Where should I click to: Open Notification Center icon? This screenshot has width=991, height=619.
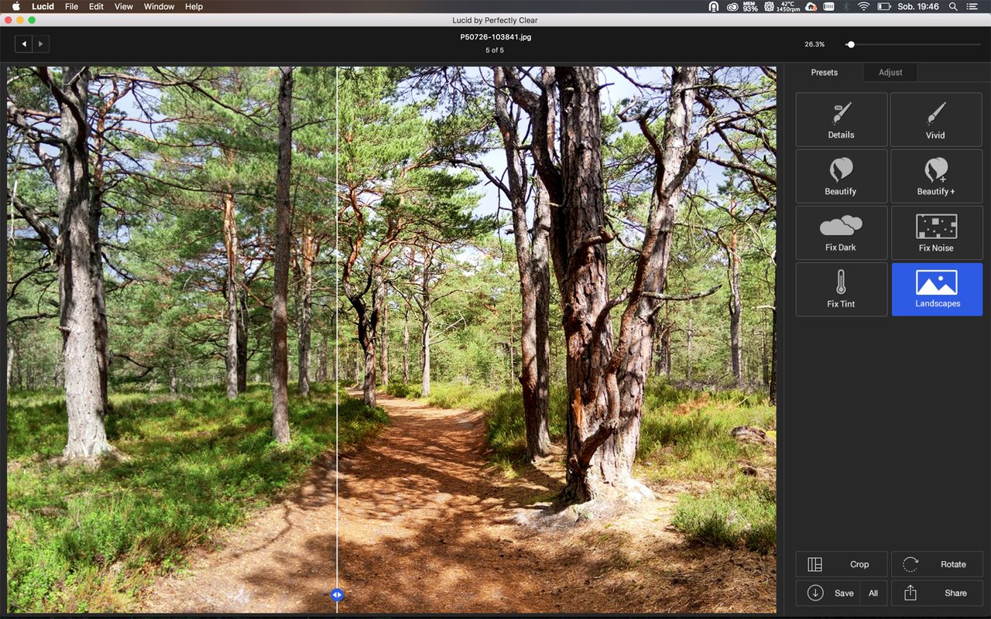(x=972, y=6)
